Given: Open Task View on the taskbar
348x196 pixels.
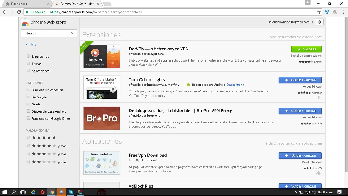Looking at the screenshot, I should click(23, 192).
